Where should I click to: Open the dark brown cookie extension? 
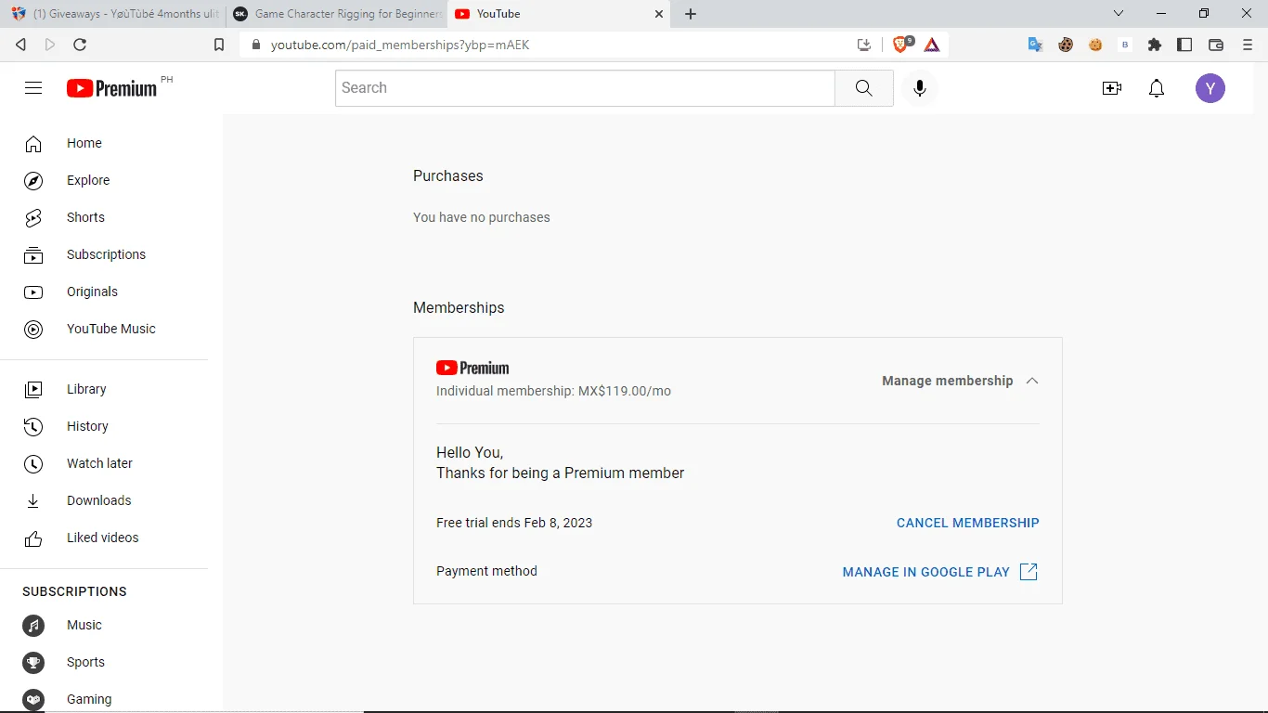(x=1066, y=45)
